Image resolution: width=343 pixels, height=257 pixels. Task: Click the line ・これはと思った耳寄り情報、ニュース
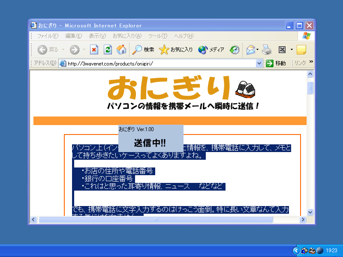135,186
